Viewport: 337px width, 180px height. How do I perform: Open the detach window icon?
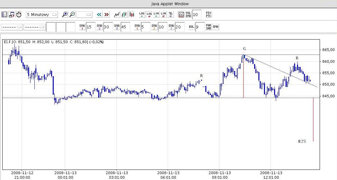[x=12, y=14]
